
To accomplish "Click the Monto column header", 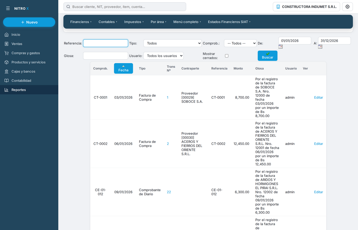I will pos(238,68).
